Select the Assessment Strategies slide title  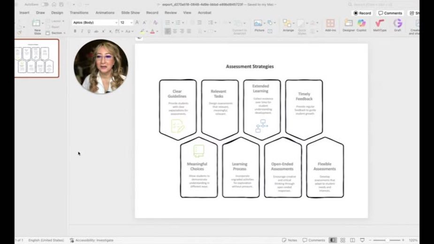click(x=250, y=67)
